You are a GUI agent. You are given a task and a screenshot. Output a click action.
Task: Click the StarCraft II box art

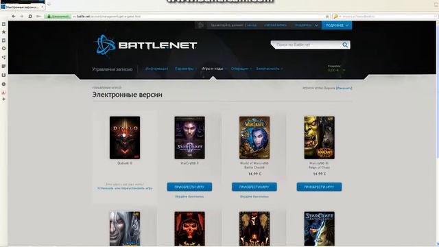(189, 137)
